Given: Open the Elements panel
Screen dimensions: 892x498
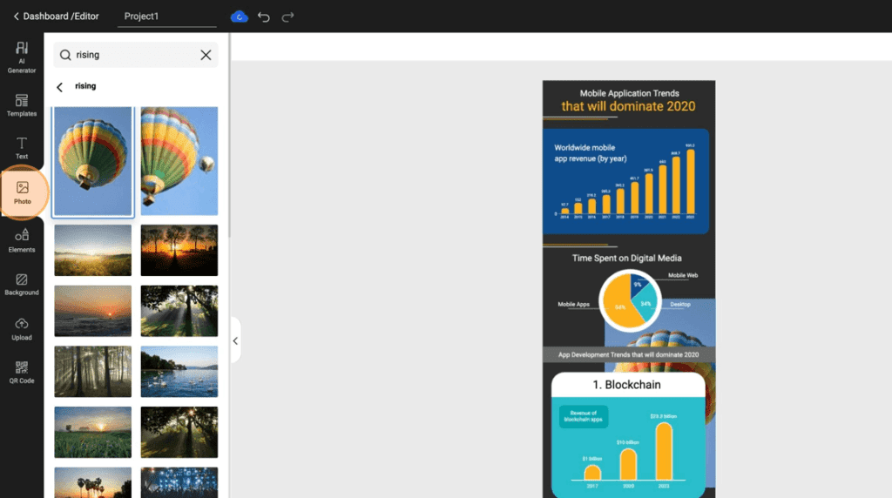Looking at the screenshot, I should click(22, 240).
